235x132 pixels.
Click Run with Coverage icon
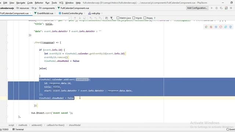click(221, 8)
